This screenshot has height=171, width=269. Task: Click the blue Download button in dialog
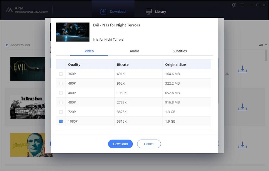[120, 144]
